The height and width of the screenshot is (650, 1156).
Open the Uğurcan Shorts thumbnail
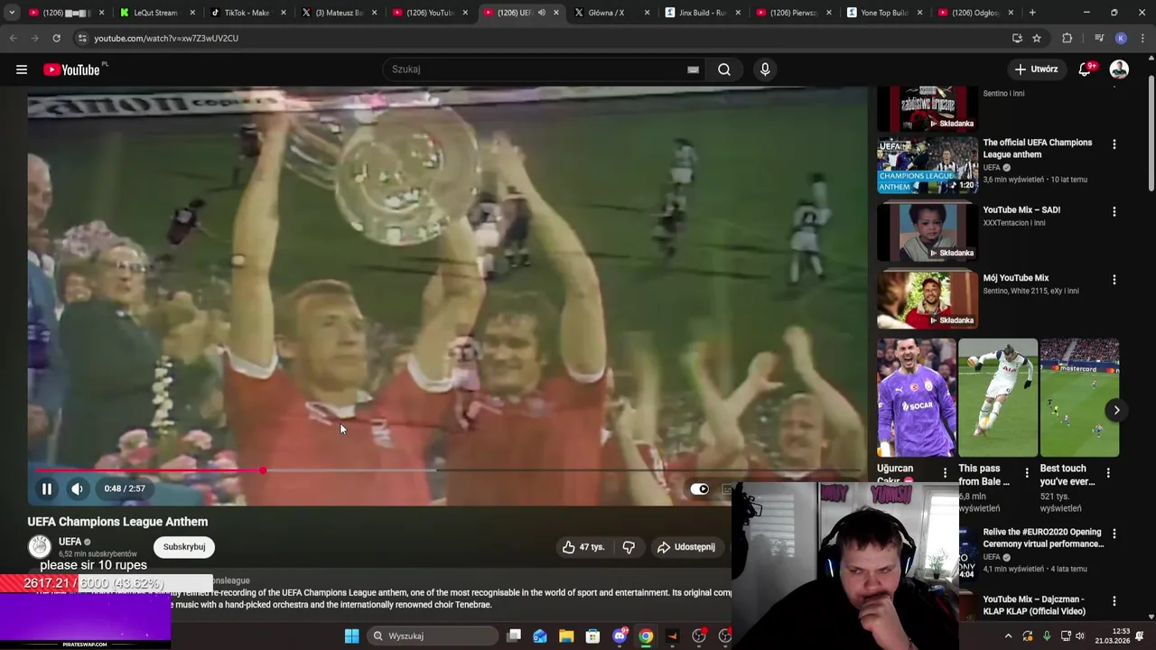(917, 397)
